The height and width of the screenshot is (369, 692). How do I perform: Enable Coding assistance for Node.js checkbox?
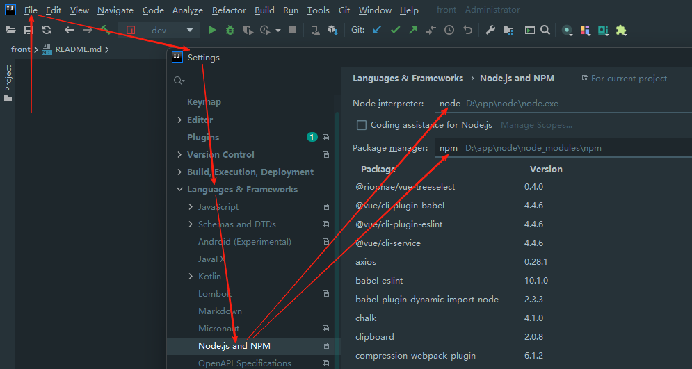[x=362, y=125]
